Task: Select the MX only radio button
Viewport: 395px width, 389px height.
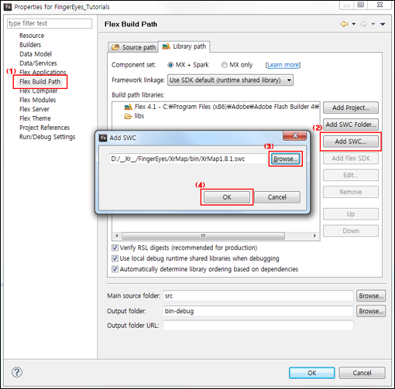Action: pos(224,65)
